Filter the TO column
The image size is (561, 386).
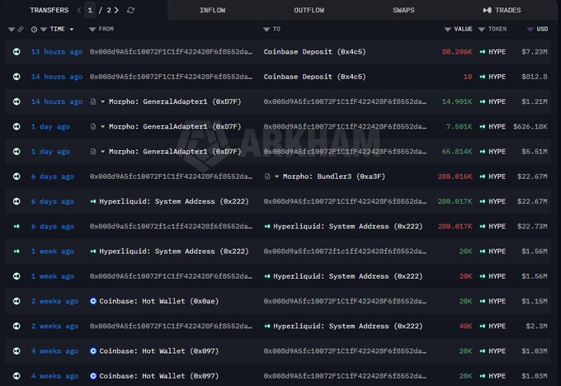pos(266,30)
